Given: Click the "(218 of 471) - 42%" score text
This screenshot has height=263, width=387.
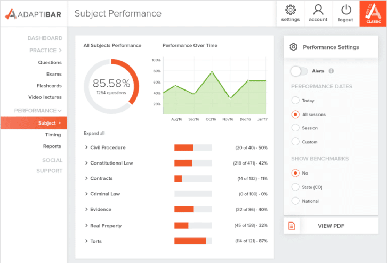Looking at the screenshot, I should click(250, 163).
